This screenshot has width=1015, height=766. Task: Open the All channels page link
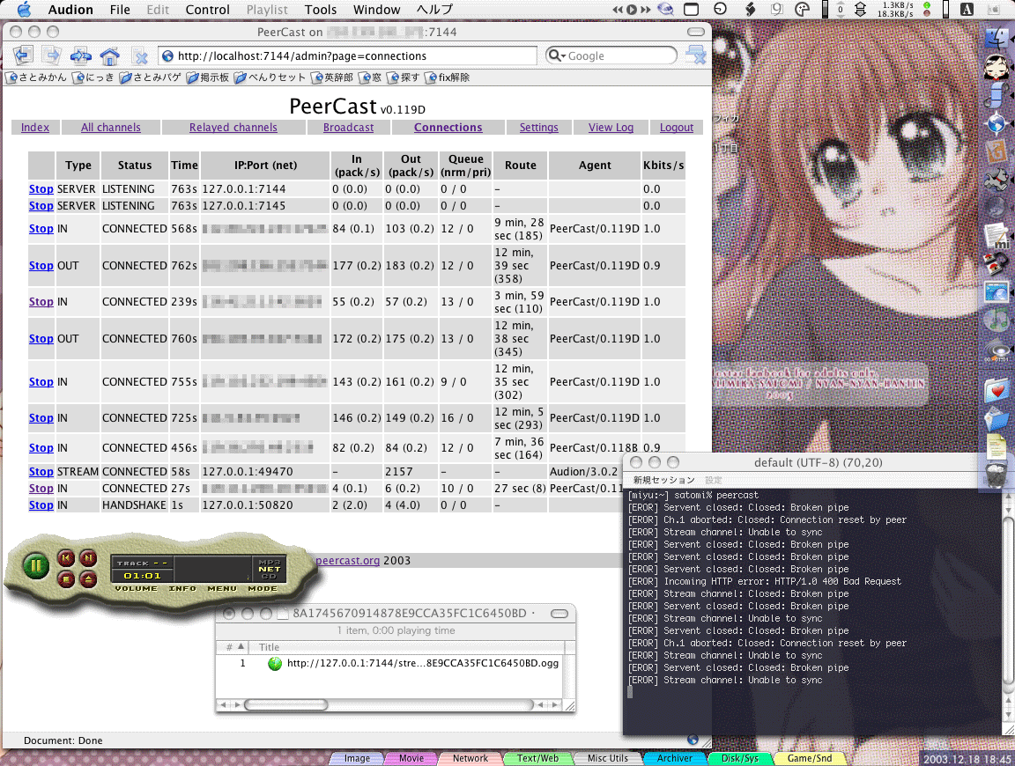111,128
